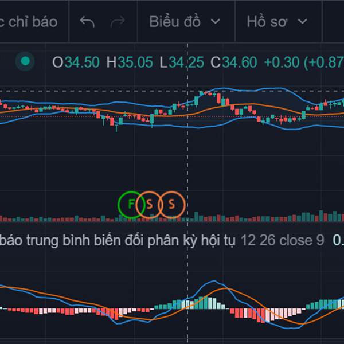Click the +0.30 price change value
The width and height of the screenshot is (344, 344).
[x=282, y=62]
